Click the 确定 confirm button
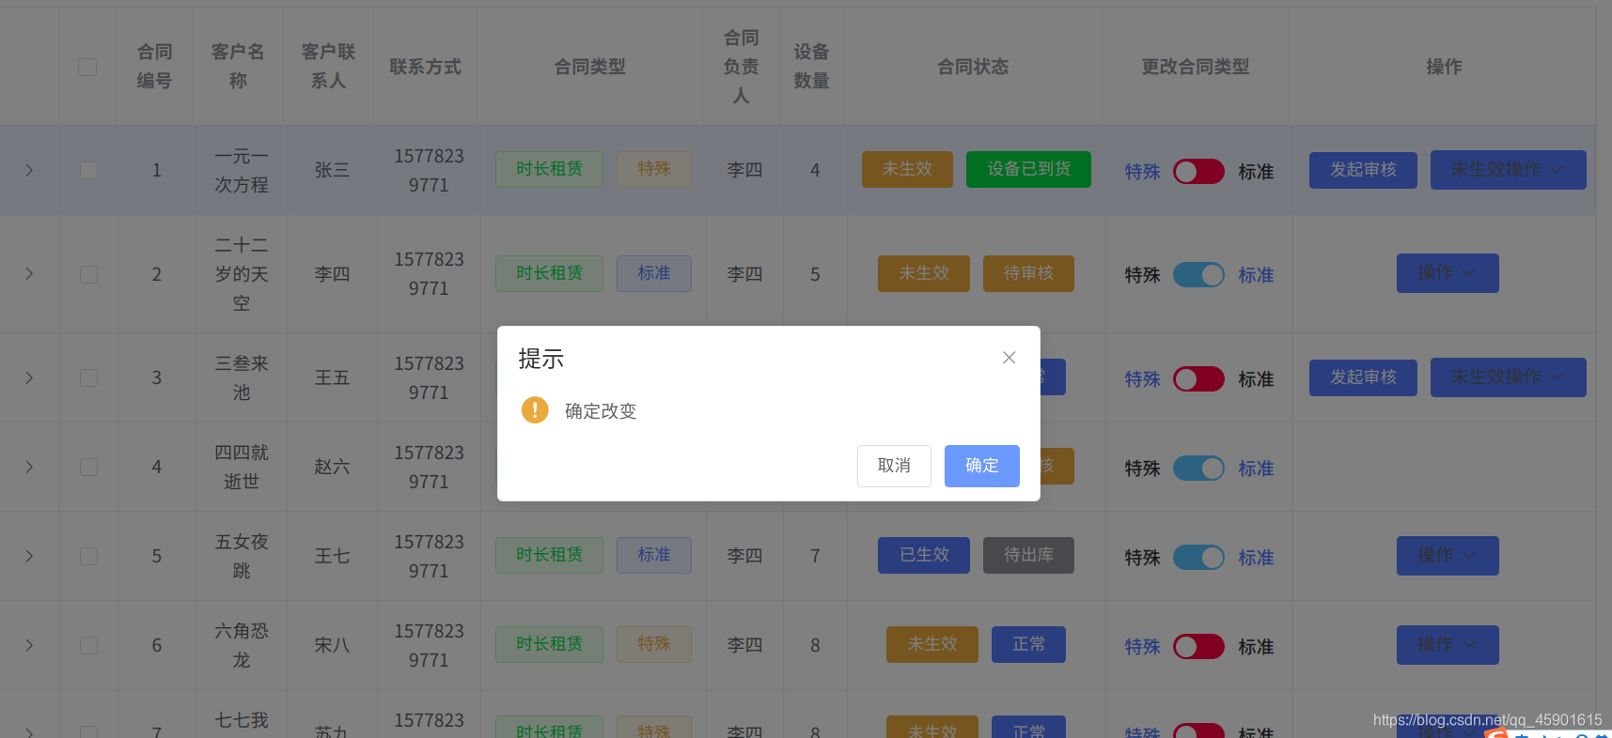The width and height of the screenshot is (1612, 738). [981, 466]
